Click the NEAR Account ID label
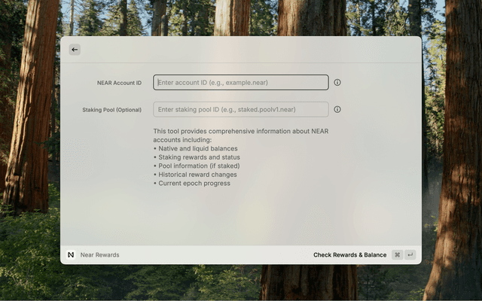The image size is (482, 301). [x=119, y=83]
